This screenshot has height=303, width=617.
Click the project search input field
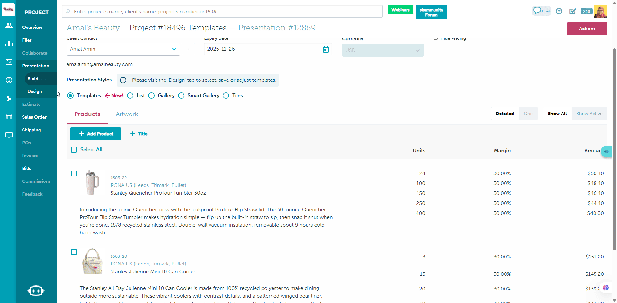[222, 12]
